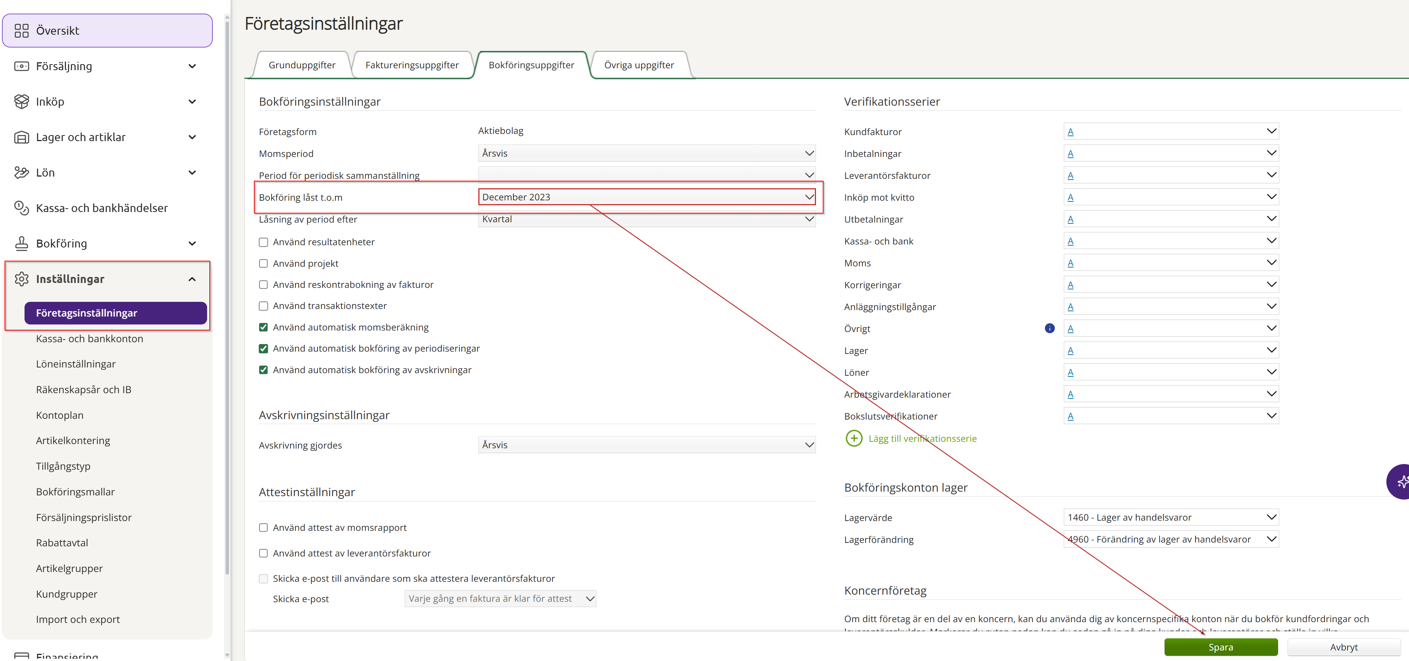Enable the Använd projekt checkbox
This screenshot has height=661, width=1409.
(263, 264)
